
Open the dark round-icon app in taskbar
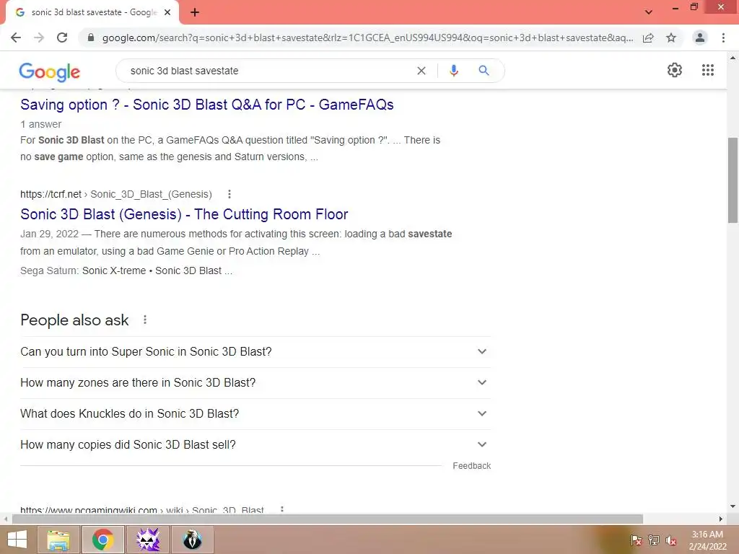click(192, 540)
